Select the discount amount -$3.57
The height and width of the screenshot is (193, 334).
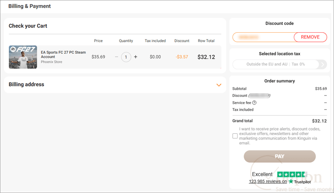(182, 57)
